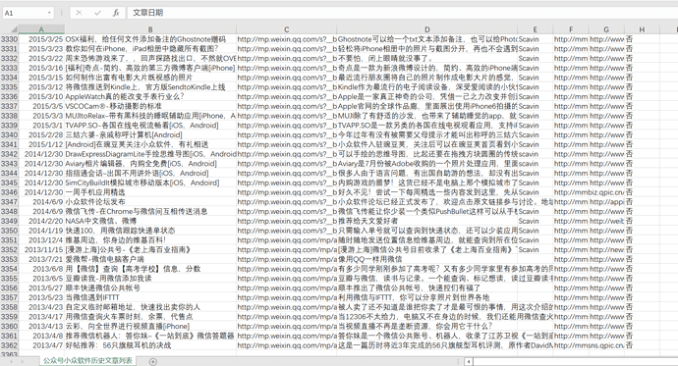Click cell 爱微帮-微信电脑客户端
The height and width of the screenshot is (366, 678).
150,259
